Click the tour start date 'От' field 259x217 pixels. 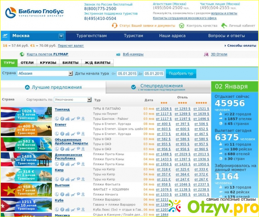pos(127,74)
